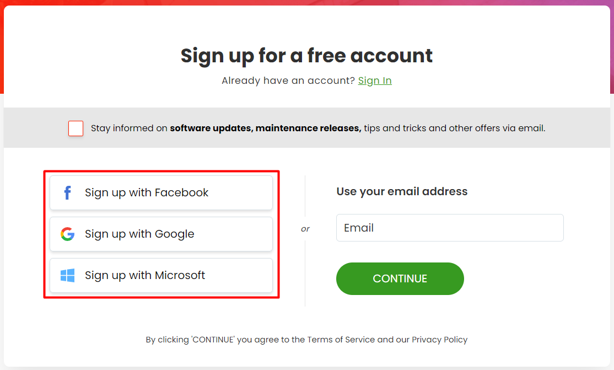Click bold "software updates, maintenance releases" text

pyautogui.click(x=265, y=128)
